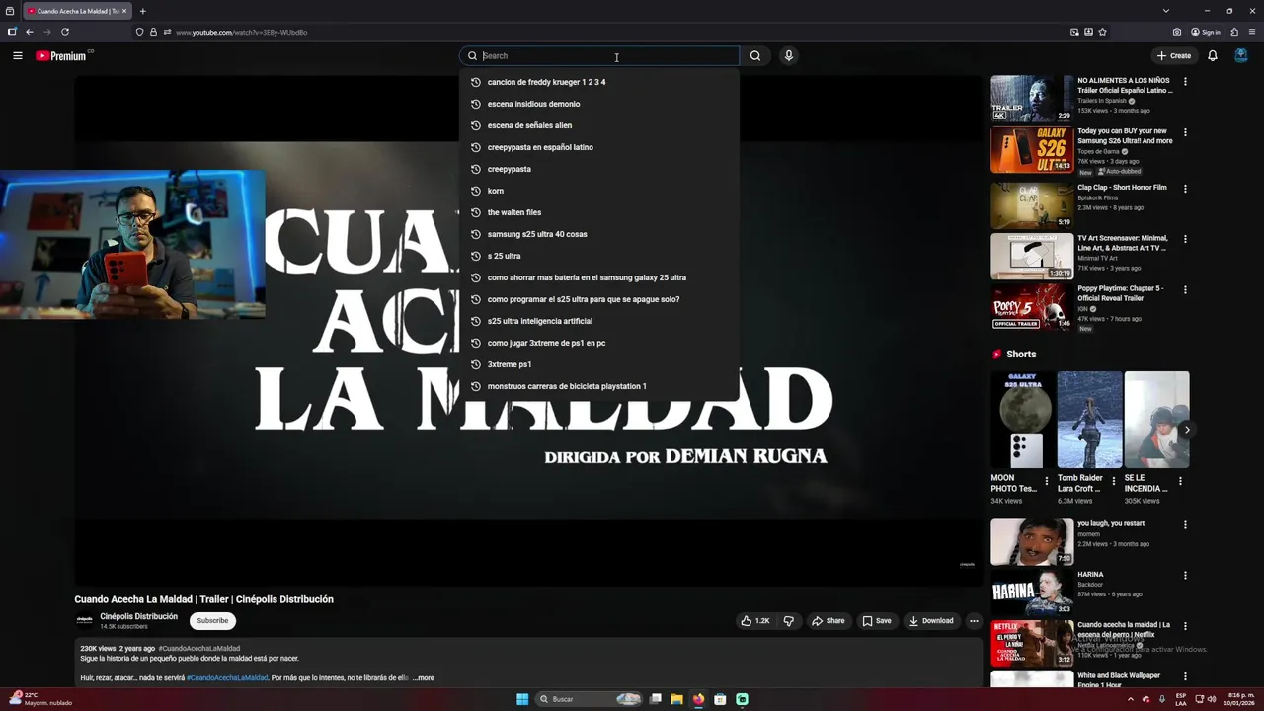The height and width of the screenshot is (711, 1264).
Task: Choose 'escena de señales alien' suggestion
Action: [x=599, y=125]
